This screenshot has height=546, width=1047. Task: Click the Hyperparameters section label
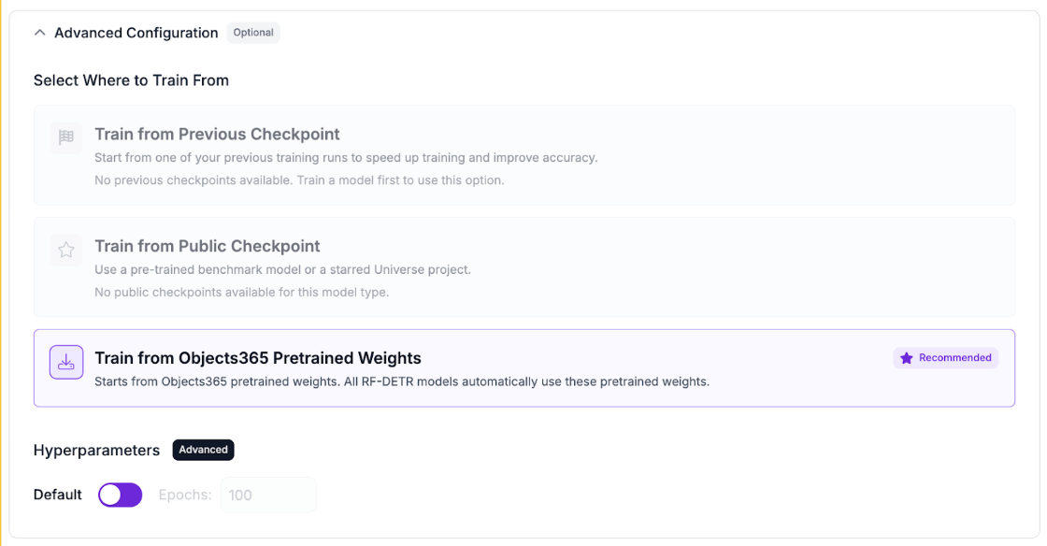pos(96,450)
